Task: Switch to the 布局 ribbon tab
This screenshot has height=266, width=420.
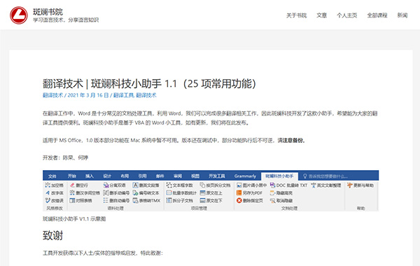Action: coord(125,176)
